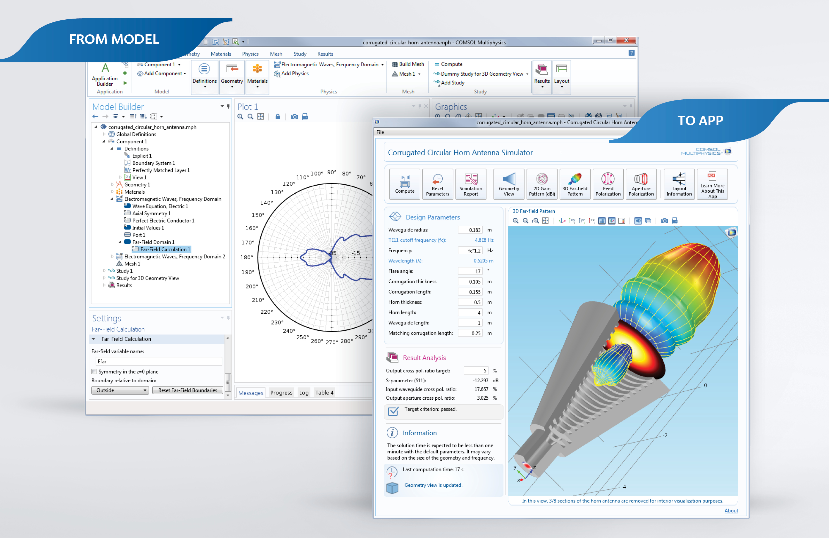Switch to the Progress tab
The image size is (829, 538).
coord(281,393)
